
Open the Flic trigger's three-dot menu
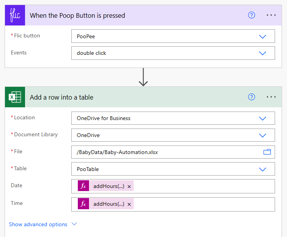[x=271, y=15]
